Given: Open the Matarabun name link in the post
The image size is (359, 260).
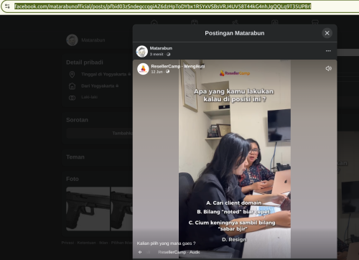Looking at the screenshot, I should pyautogui.click(x=161, y=48).
